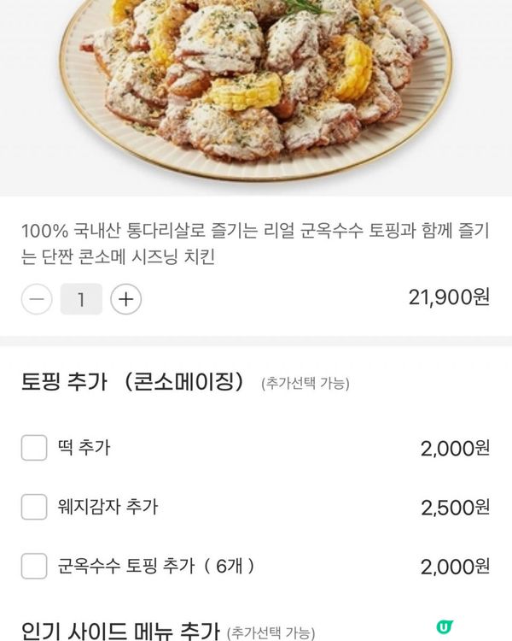Tap the green U floating icon
The width and height of the screenshot is (512, 641).
tap(444, 627)
